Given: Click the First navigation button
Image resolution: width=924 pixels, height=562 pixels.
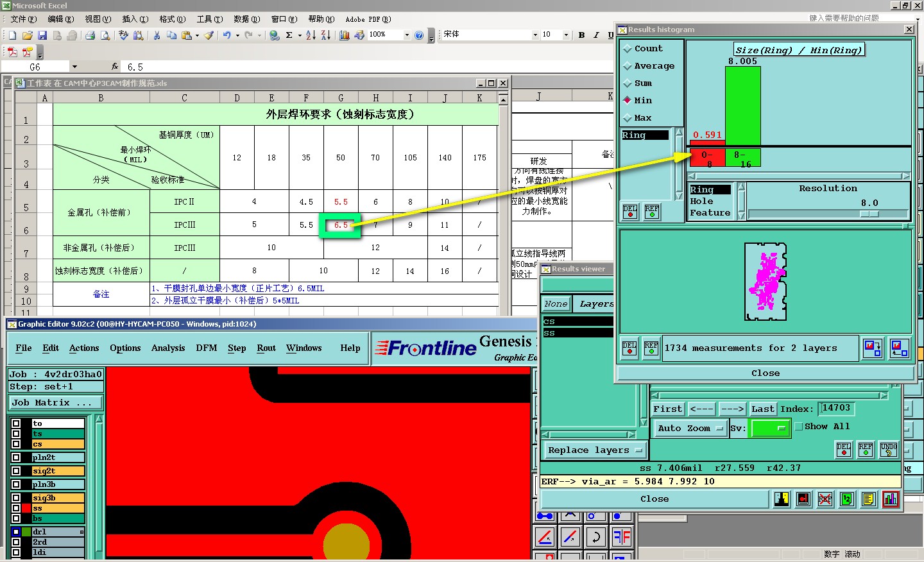Looking at the screenshot, I should tap(668, 409).
